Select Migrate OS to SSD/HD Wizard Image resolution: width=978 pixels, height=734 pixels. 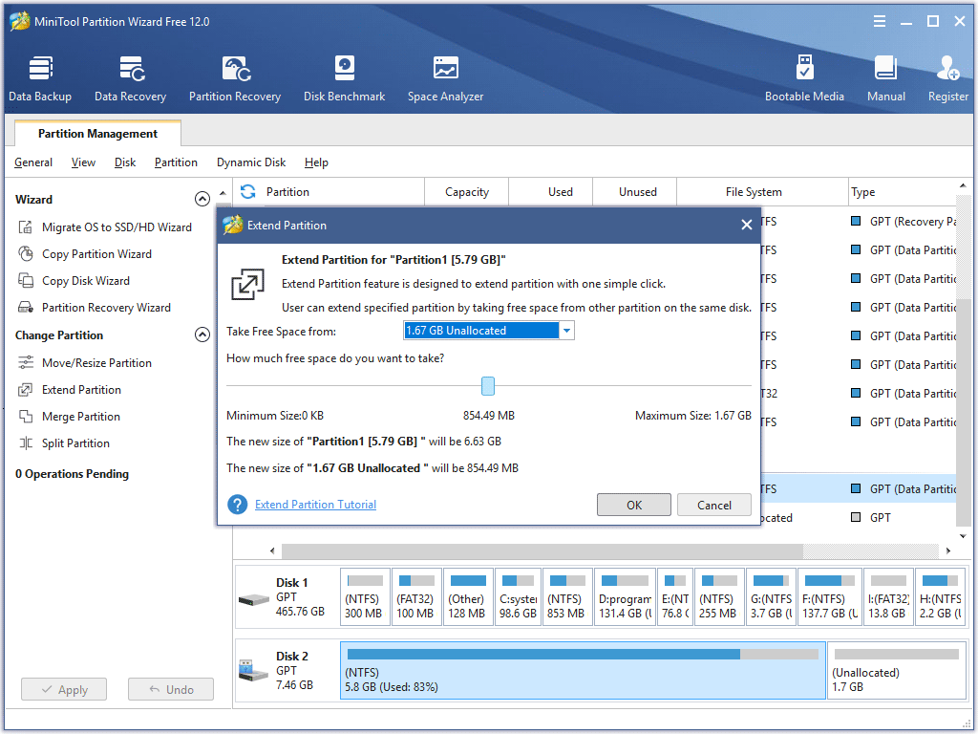117,227
